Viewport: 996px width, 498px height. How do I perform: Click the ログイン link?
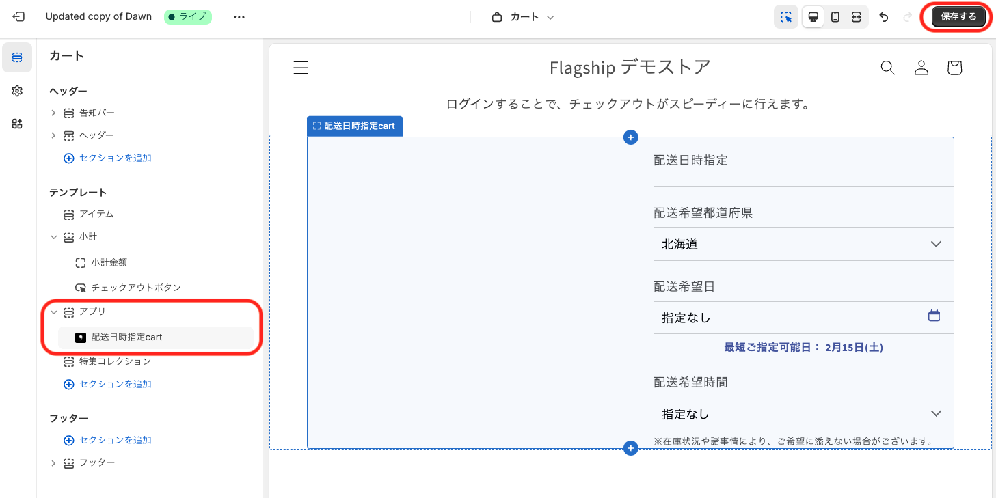470,105
